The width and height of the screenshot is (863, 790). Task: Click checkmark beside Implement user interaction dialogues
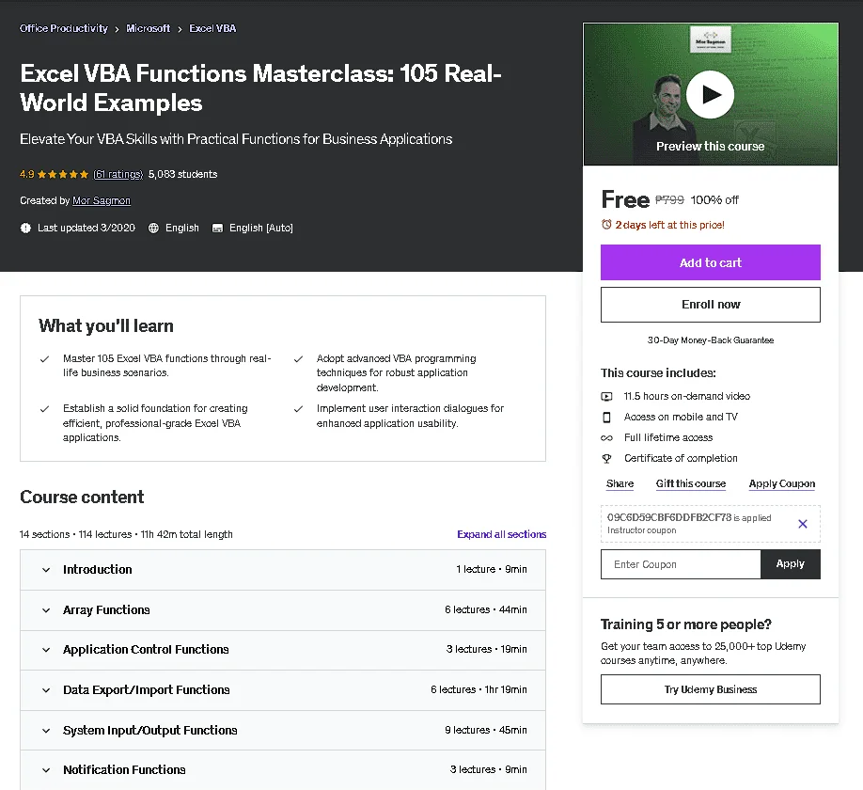[x=298, y=409]
